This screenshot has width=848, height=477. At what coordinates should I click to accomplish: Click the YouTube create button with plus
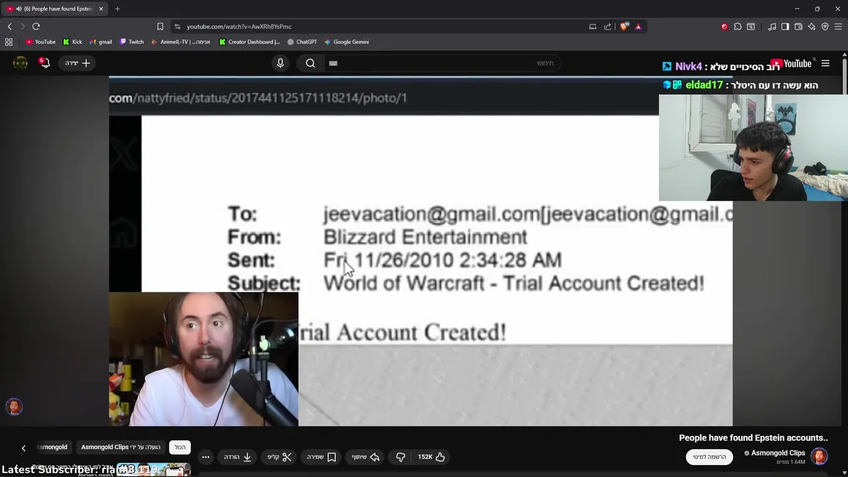(78, 63)
